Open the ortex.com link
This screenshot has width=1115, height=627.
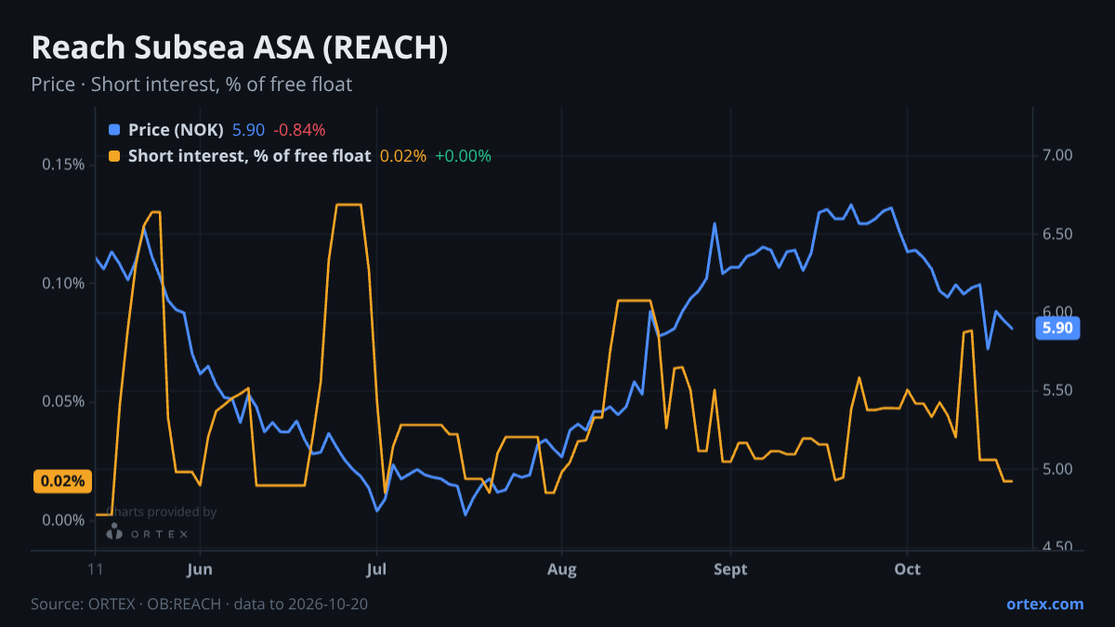pos(1044,604)
